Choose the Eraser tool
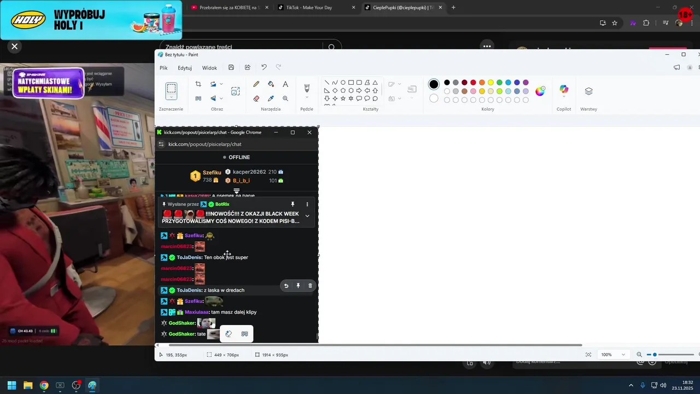Viewport: 700px width, 394px height. (256, 99)
